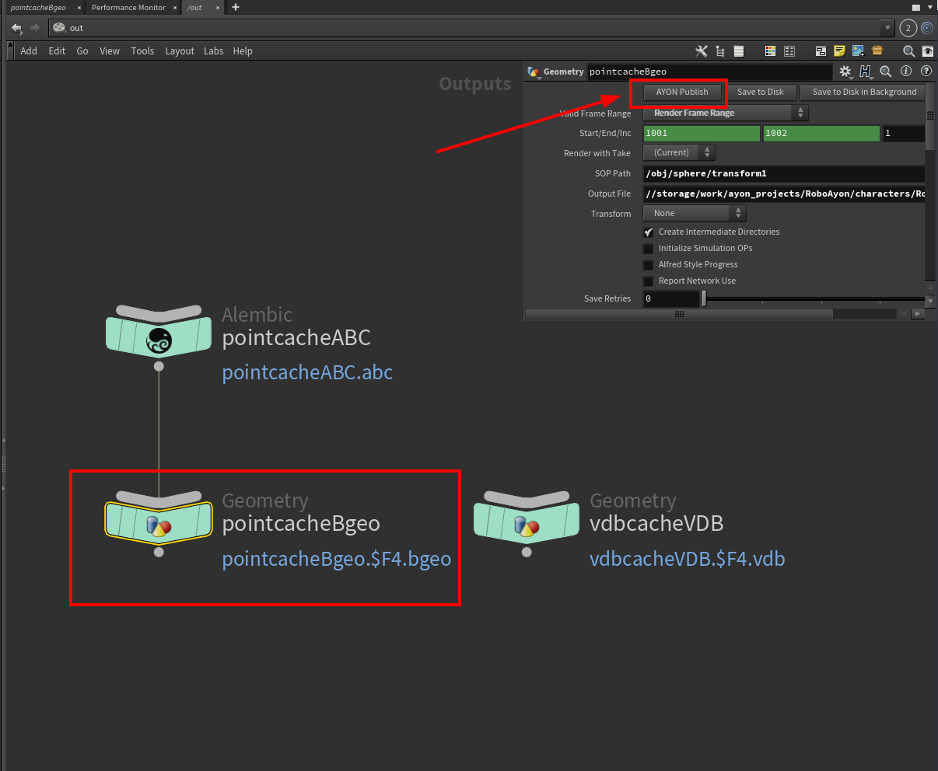Click Save to Disk in Background
The height and width of the screenshot is (771, 938).
(x=864, y=92)
